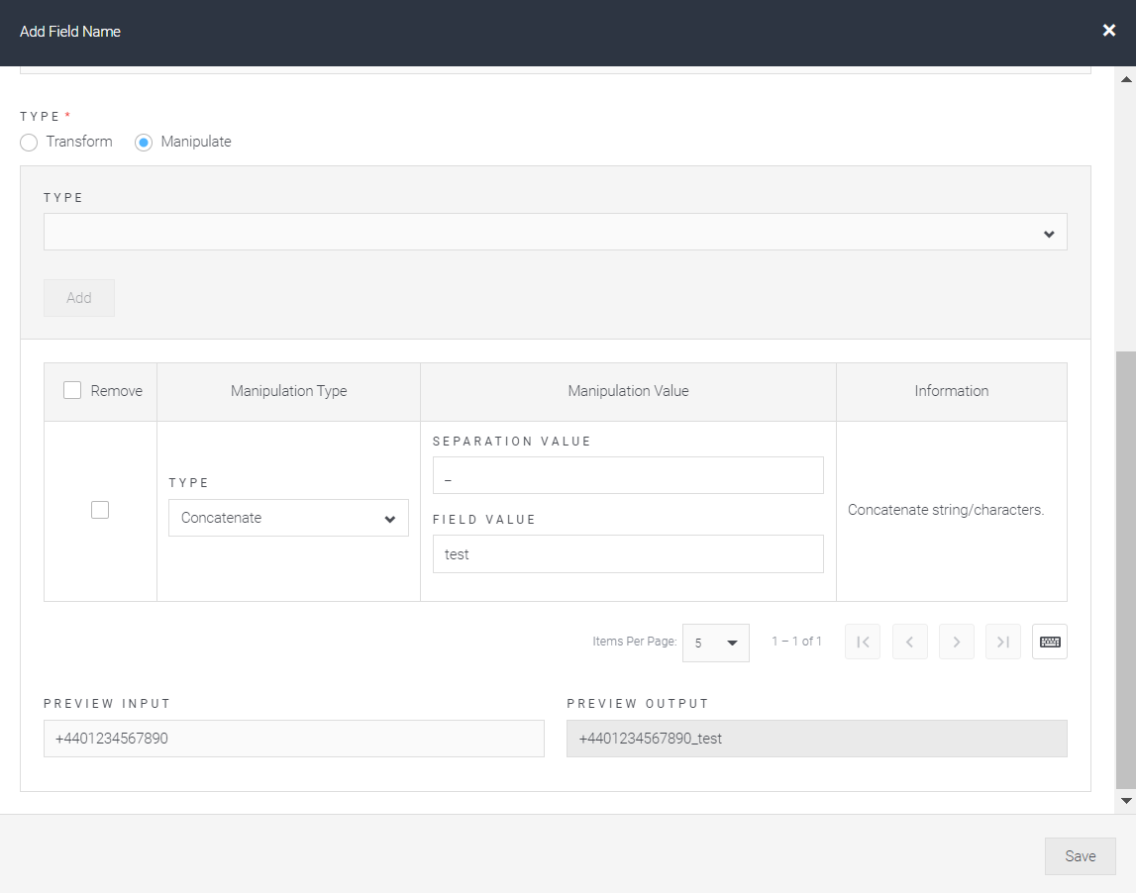Go to next page of table
1136x893 pixels.
click(957, 642)
